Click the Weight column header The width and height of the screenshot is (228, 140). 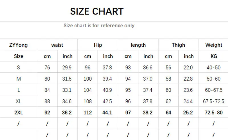[214, 45]
